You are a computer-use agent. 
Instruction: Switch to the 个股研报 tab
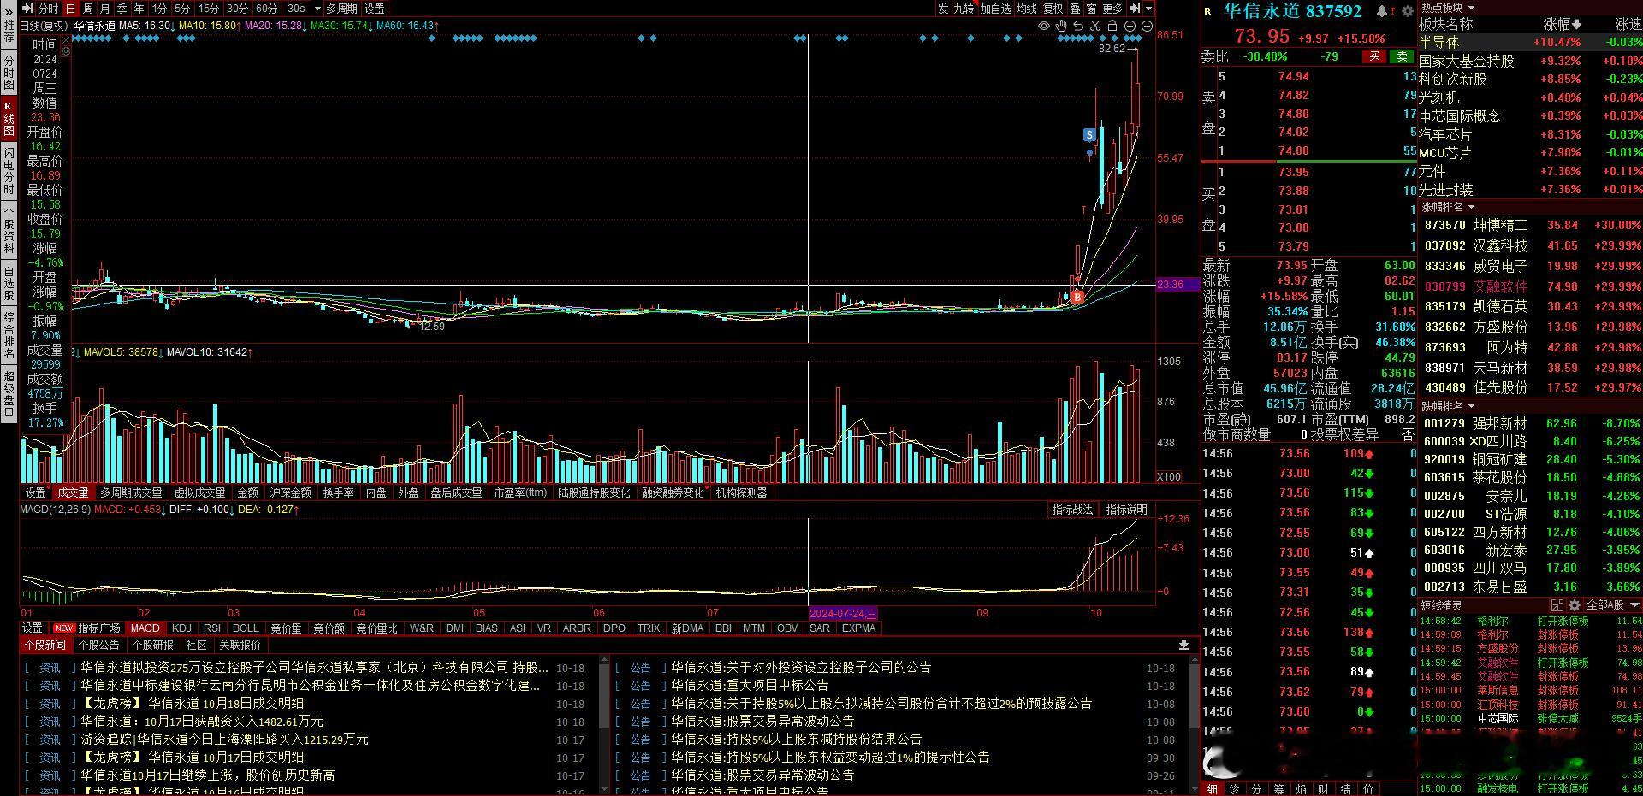(153, 645)
